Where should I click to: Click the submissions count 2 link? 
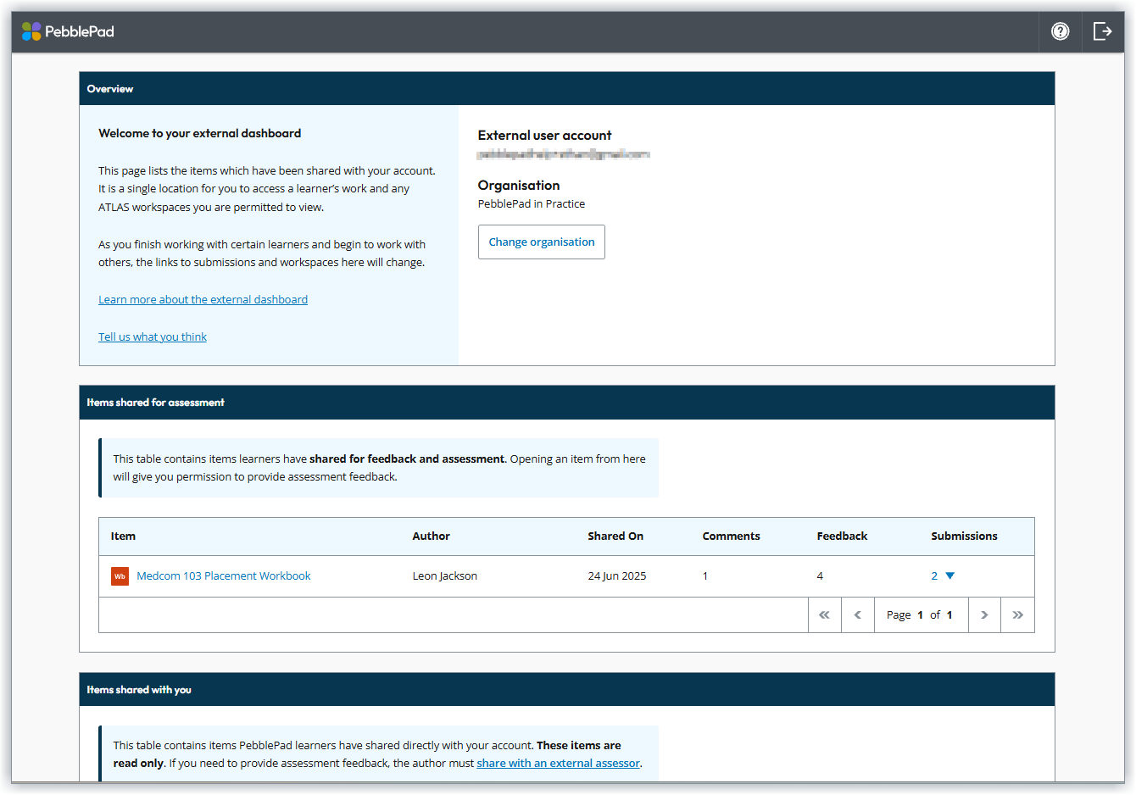[x=934, y=576]
